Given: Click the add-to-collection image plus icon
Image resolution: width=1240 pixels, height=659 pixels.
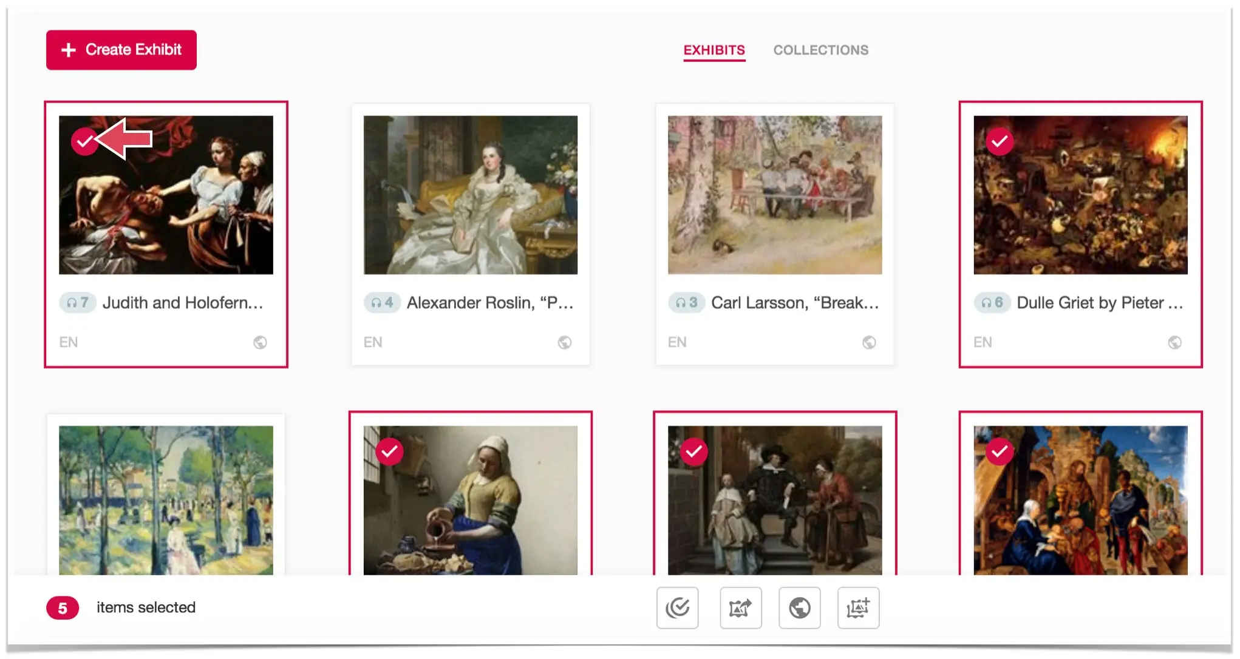Looking at the screenshot, I should click(859, 607).
